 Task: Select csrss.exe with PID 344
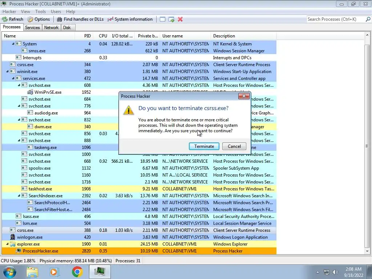[139, 65]
